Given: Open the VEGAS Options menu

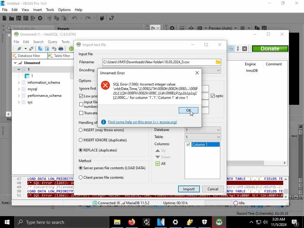Looking at the screenshot, I should click(64, 10).
